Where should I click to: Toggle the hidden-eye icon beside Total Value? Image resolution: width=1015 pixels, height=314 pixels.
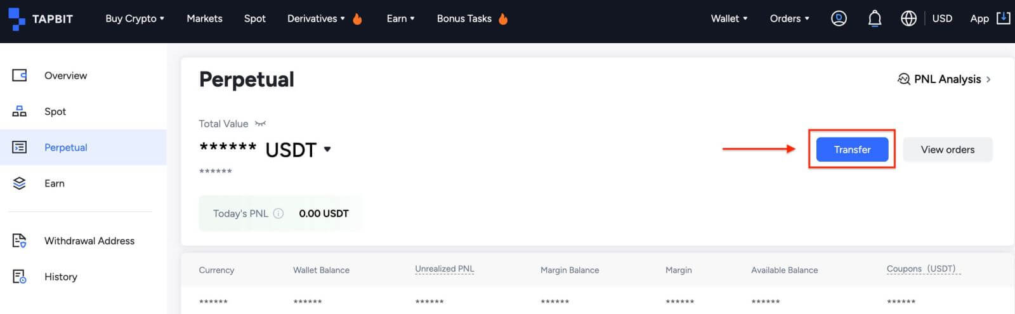(260, 124)
